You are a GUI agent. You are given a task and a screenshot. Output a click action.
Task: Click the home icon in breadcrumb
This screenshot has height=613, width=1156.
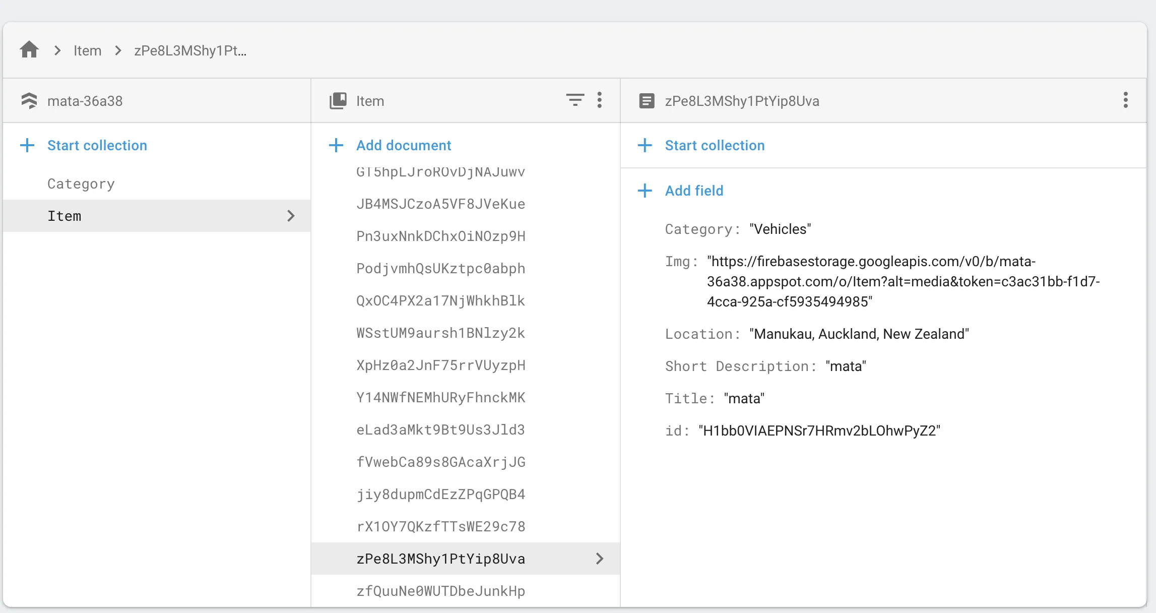(x=29, y=50)
